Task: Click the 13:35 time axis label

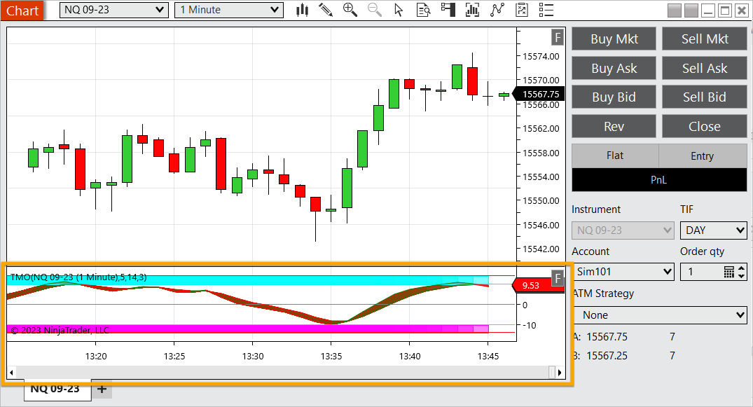Action: pos(331,356)
